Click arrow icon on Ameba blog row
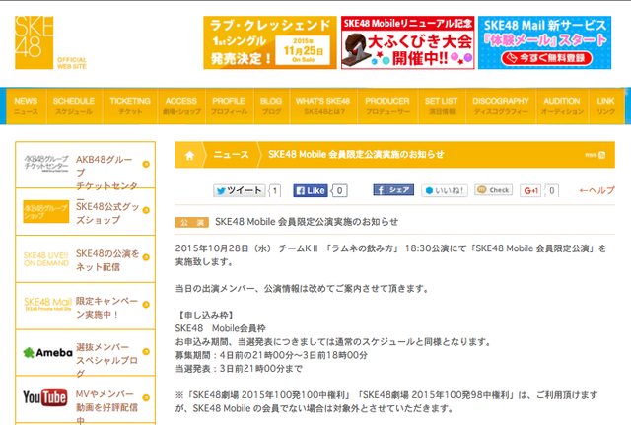Image resolution: width=631 pixels, height=425 pixels. (x=146, y=351)
